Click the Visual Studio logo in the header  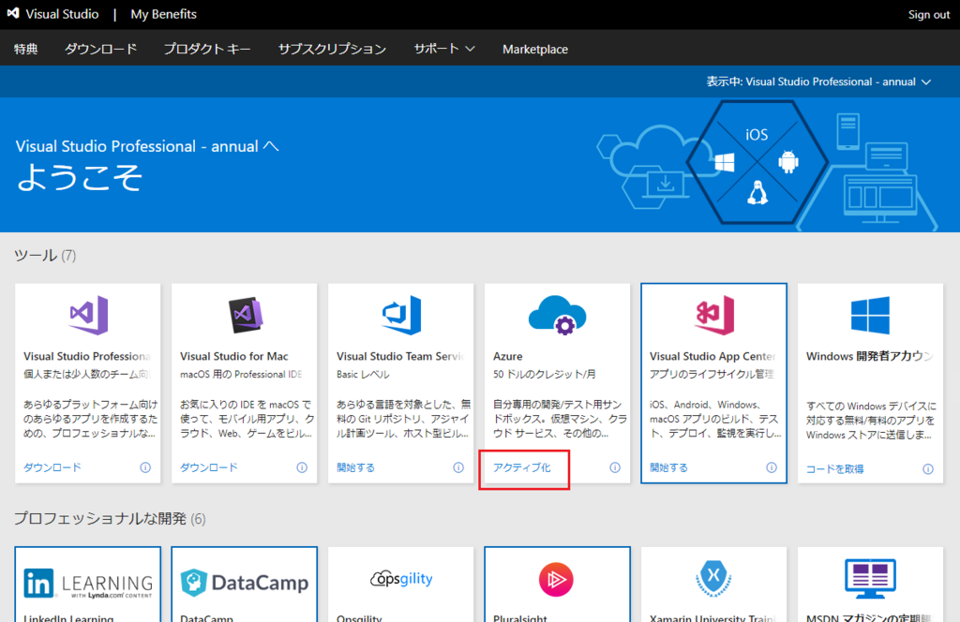[x=13, y=13]
